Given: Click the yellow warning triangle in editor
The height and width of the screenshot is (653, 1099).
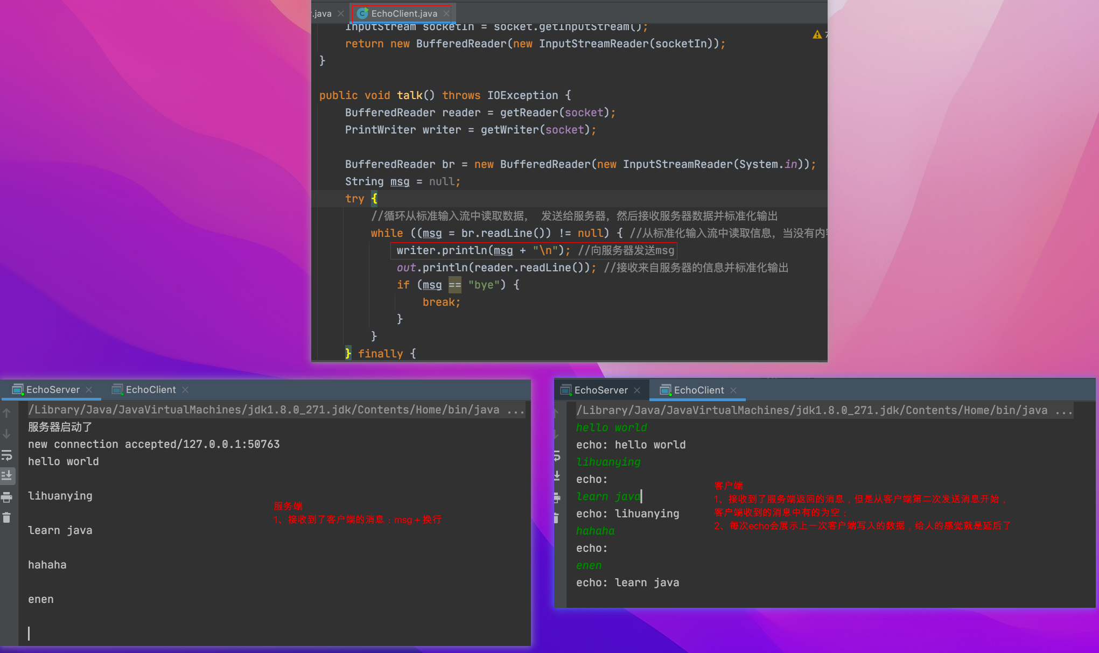Looking at the screenshot, I should [x=817, y=34].
